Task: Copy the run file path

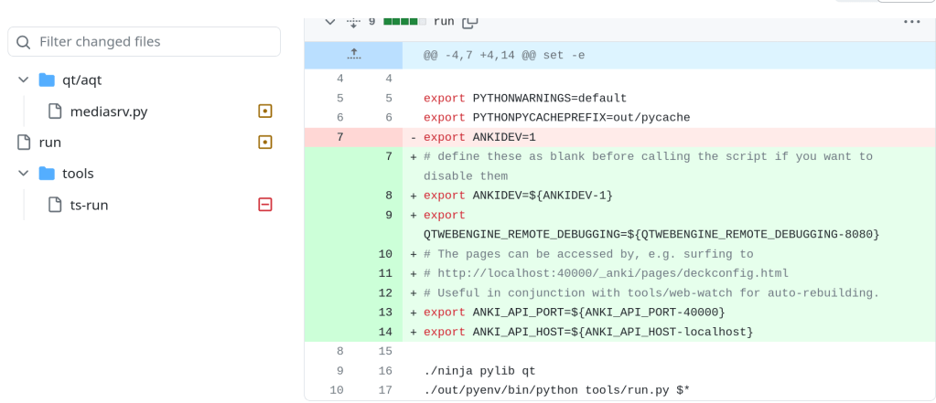Action: click(x=470, y=21)
